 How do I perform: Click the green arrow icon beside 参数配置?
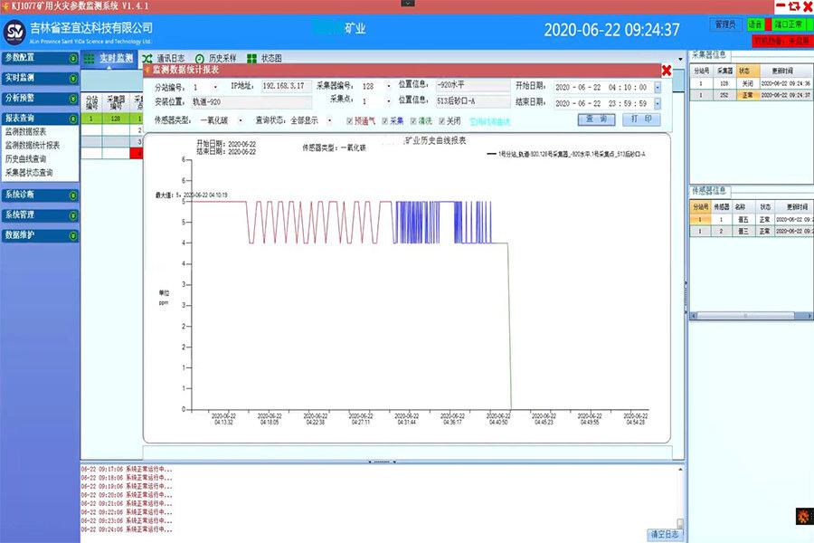coord(73,58)
